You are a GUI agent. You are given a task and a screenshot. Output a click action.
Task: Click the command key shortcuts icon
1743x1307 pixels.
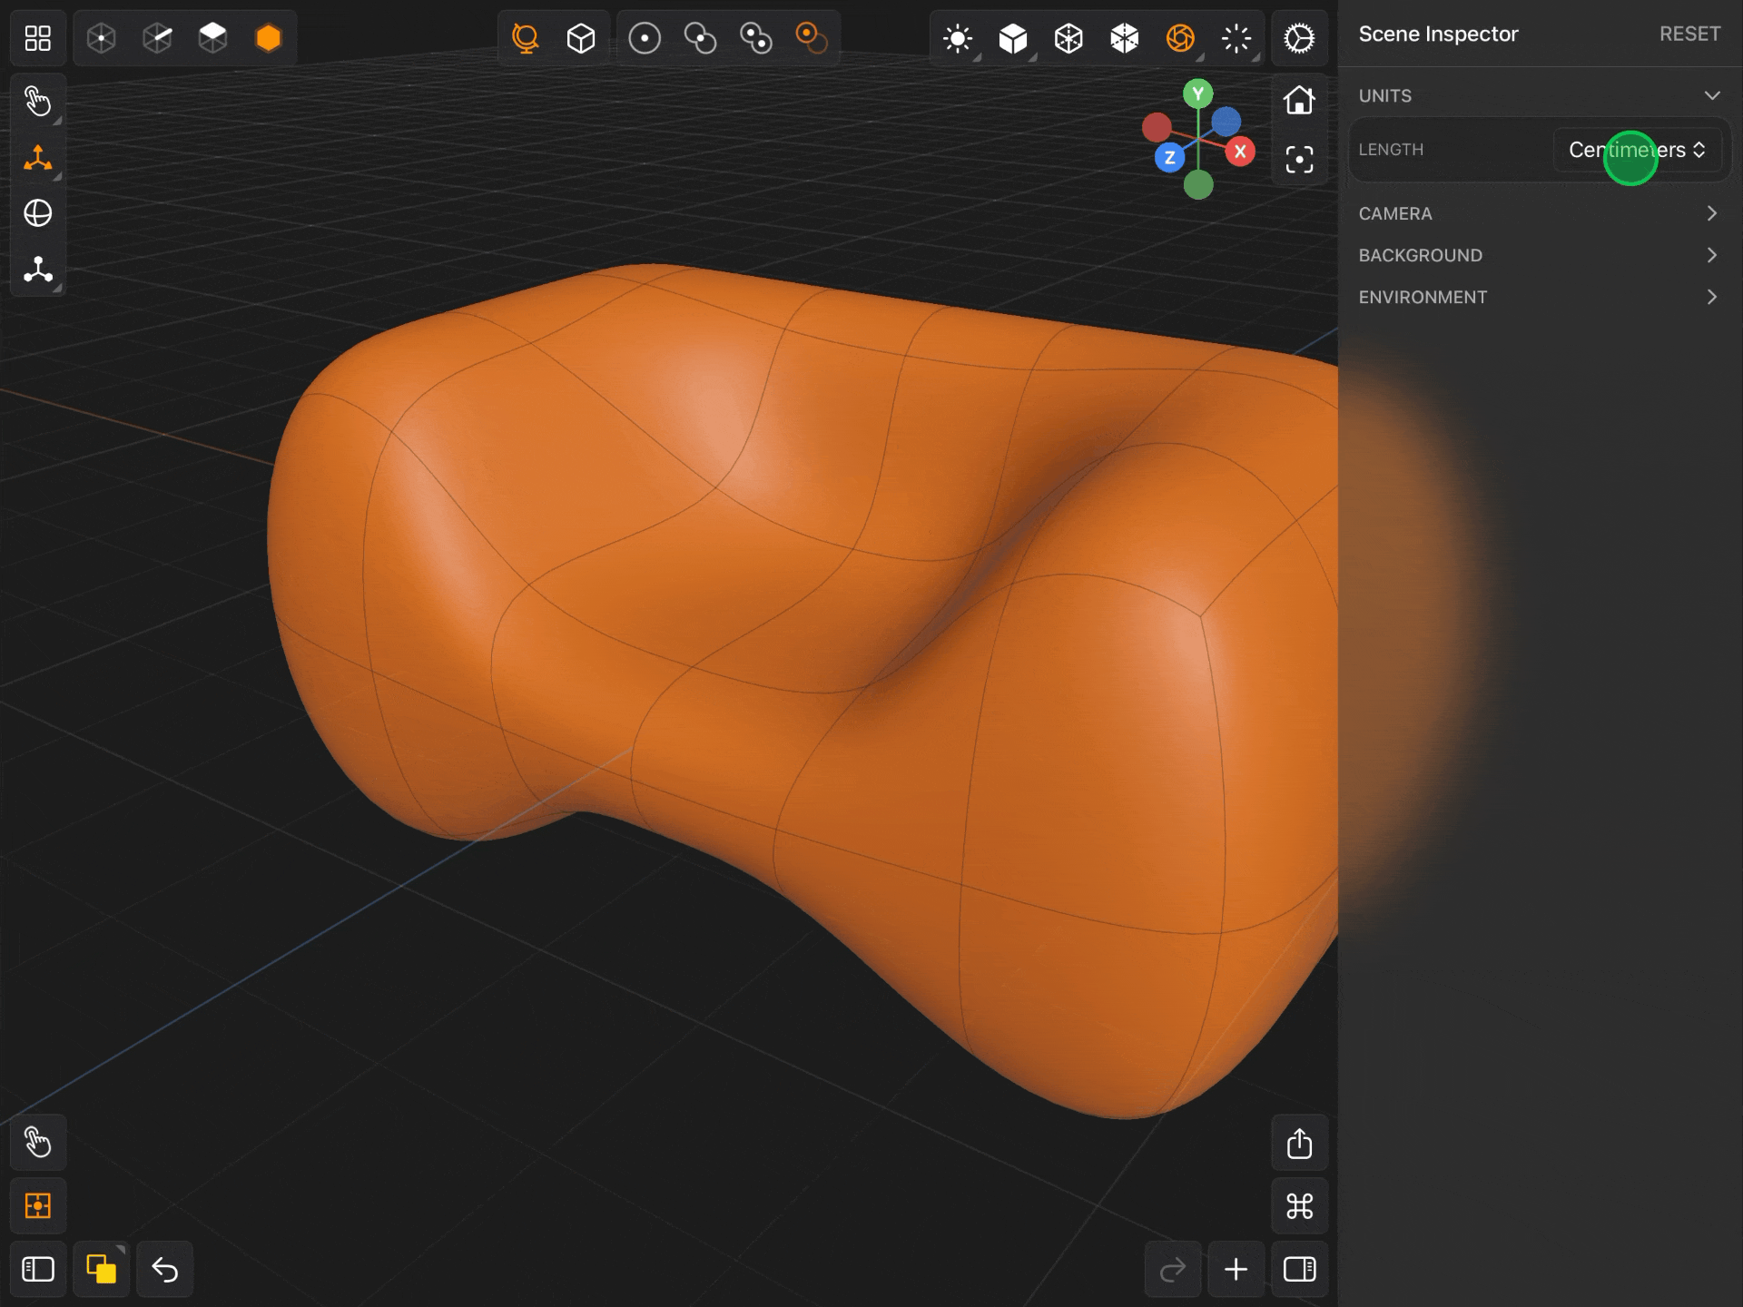coord(1299,1205)
